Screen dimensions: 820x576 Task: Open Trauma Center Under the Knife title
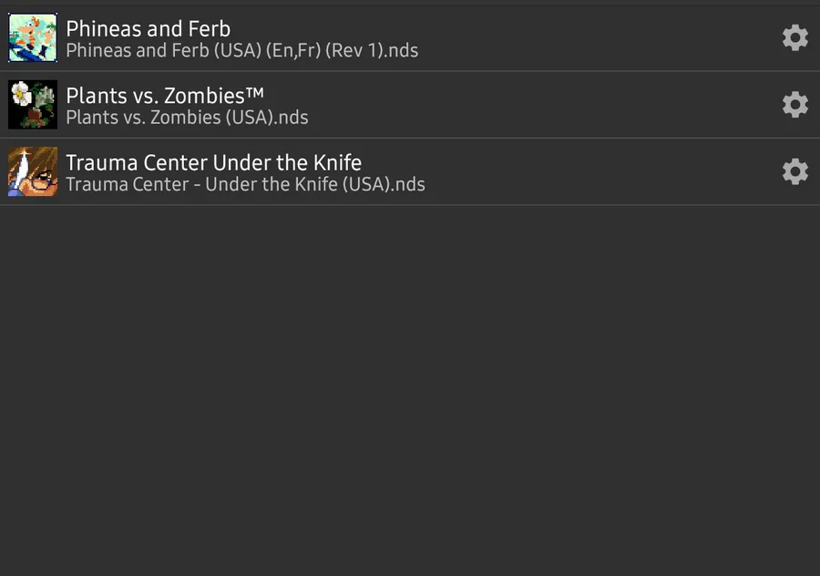coord(213,162)
